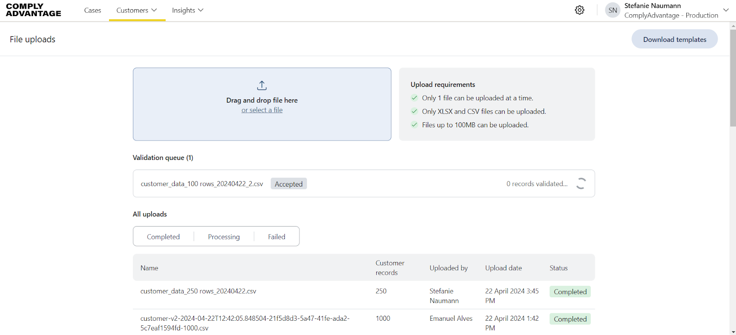
Task: Click the "or select a file" link
Action: [x=262, y=110]
